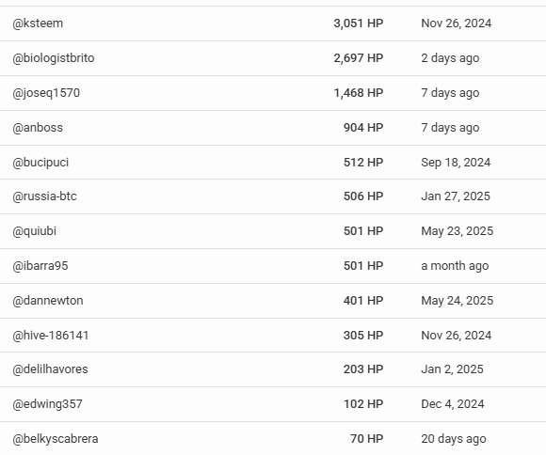Go to the @belkyscabrera profile
The height and width of the screenshot is (455, 546).
tap(56, 439)
